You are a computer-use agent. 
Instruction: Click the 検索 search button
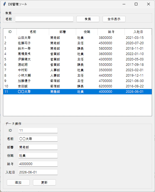(x=88, y=19)
